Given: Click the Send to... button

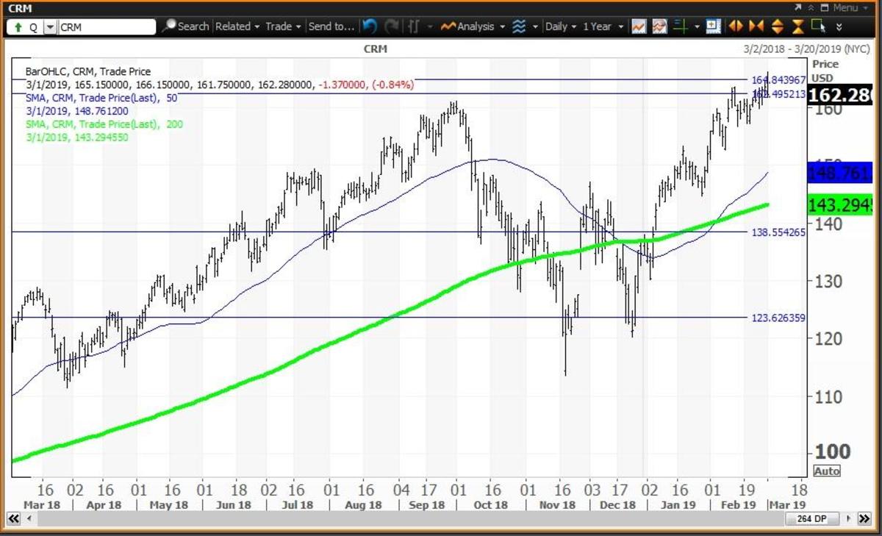Looking at the screenshot, I should (x=331, y=26).
